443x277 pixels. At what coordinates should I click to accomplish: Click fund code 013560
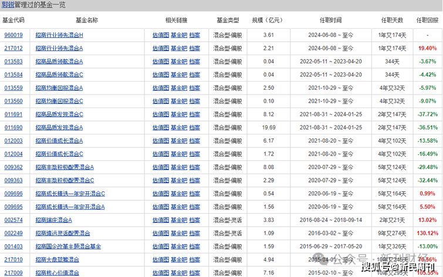click(13, 101)
